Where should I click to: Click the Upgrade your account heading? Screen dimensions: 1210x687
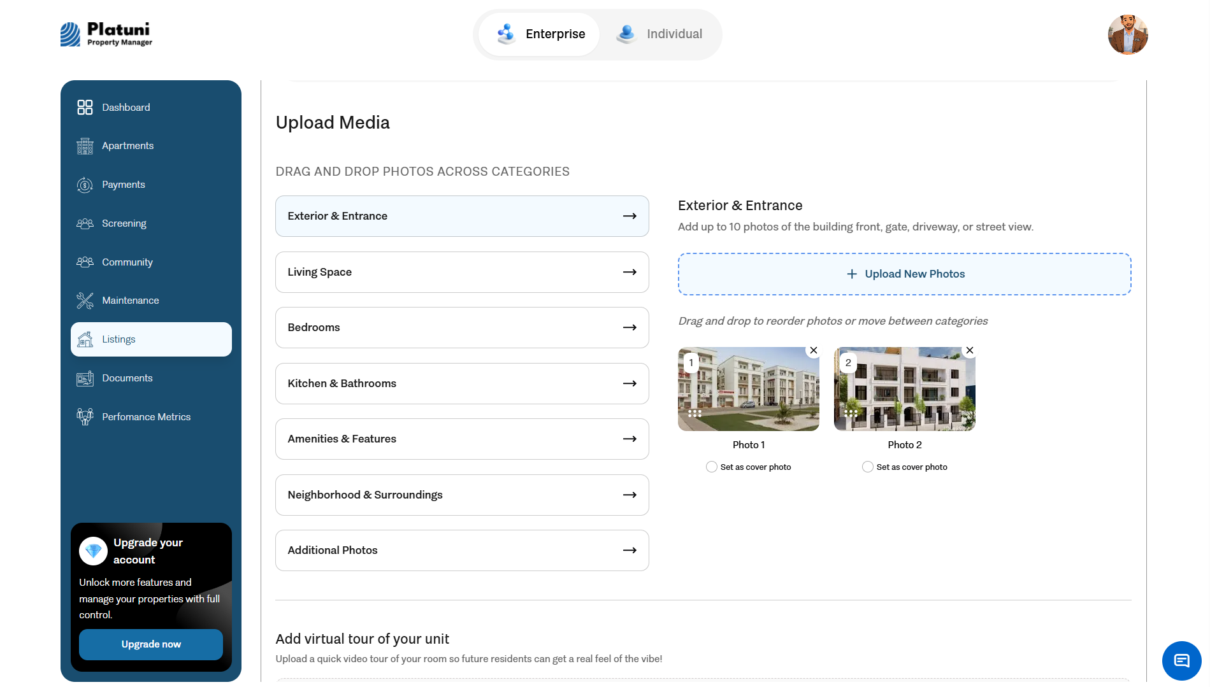[148, 551]
